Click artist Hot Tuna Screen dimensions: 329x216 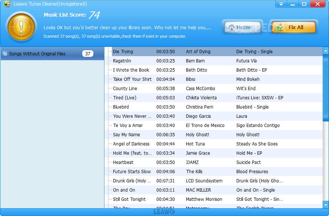195,144
